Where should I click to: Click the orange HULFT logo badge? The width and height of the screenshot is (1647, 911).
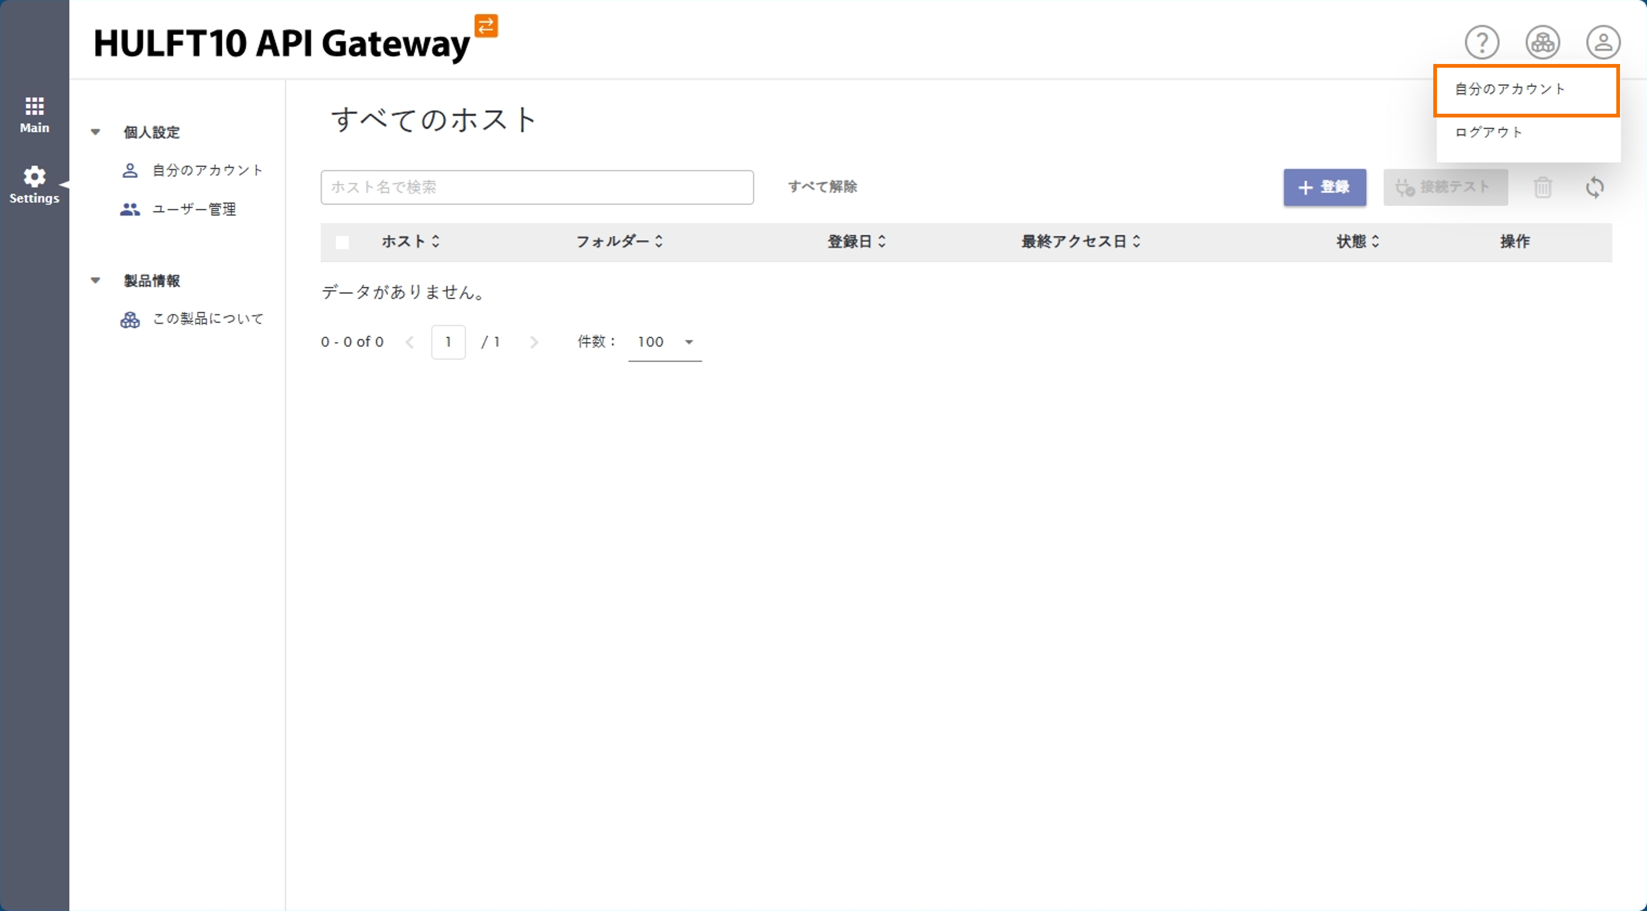coord(486,25)
